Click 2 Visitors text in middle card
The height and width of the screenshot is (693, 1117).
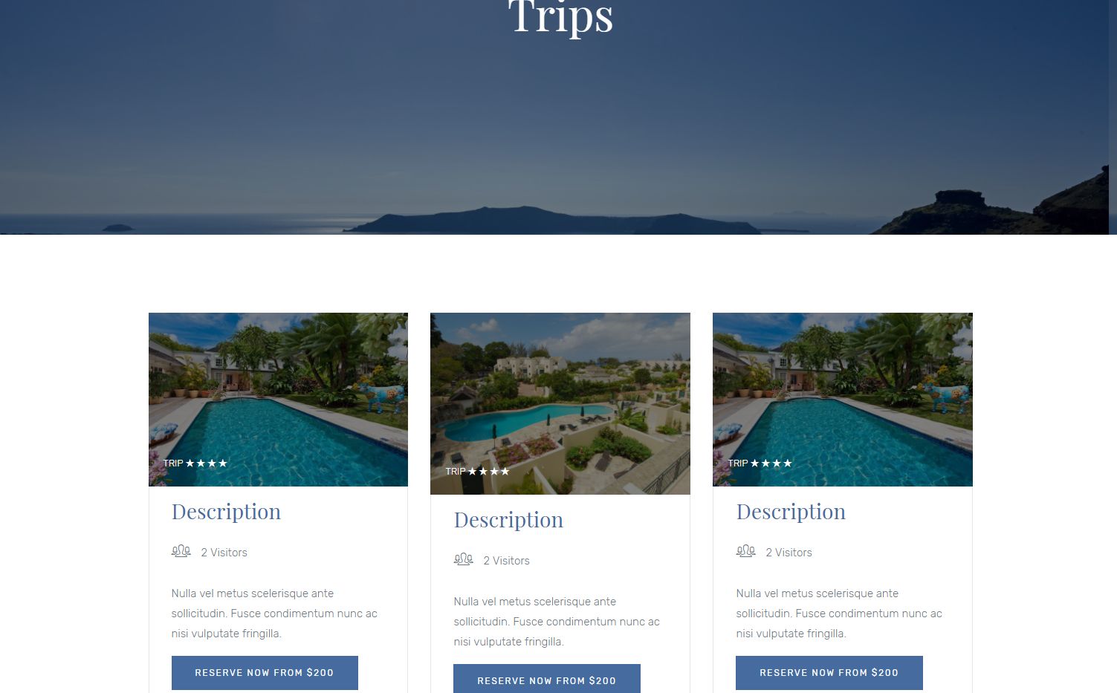pos(506,561)
